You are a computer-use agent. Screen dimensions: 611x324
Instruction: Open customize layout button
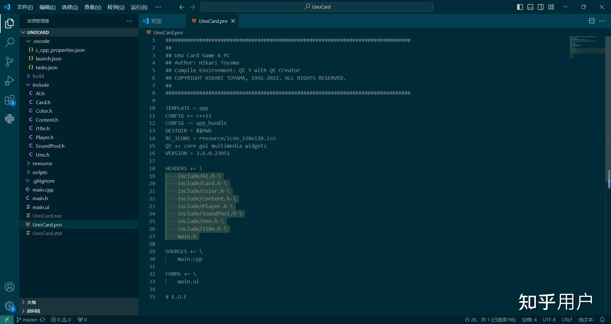click(551, 7)
